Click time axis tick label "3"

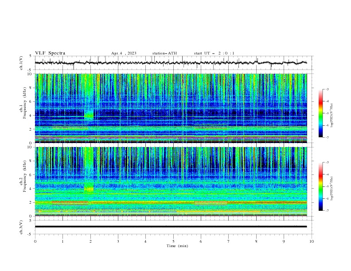[x=118, y=241]
